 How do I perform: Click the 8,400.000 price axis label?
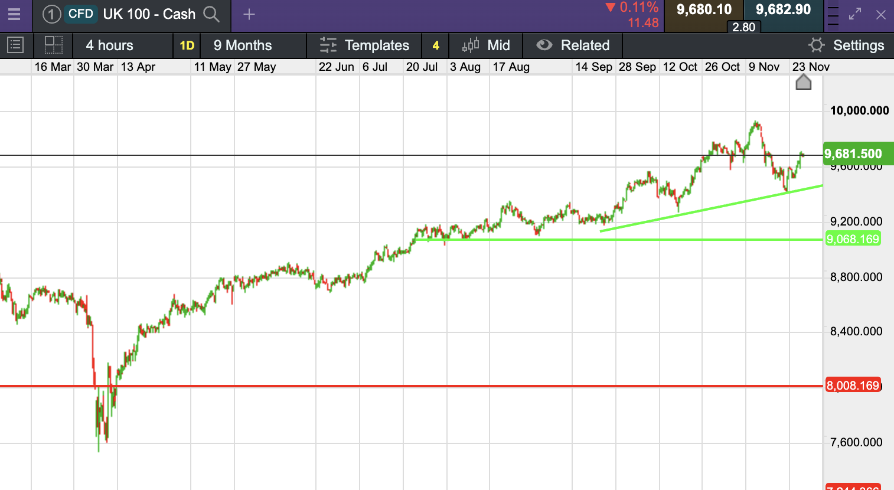(856, 331)
